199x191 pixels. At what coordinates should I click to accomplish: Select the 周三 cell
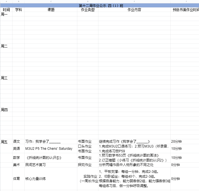point(6,78)
